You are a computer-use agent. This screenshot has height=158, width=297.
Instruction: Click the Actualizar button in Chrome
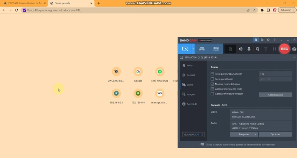285,10
